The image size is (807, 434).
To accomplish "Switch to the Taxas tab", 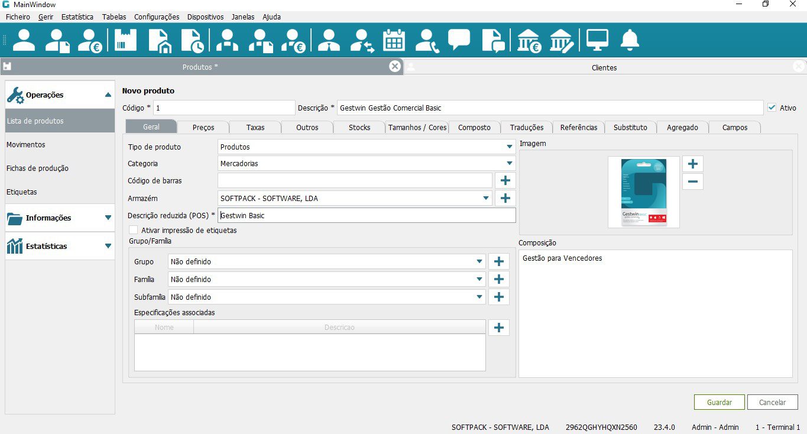I will (x=255, y=127).
